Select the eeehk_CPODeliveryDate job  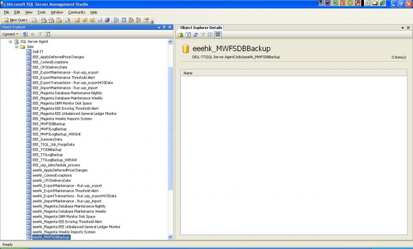point(52,181)
